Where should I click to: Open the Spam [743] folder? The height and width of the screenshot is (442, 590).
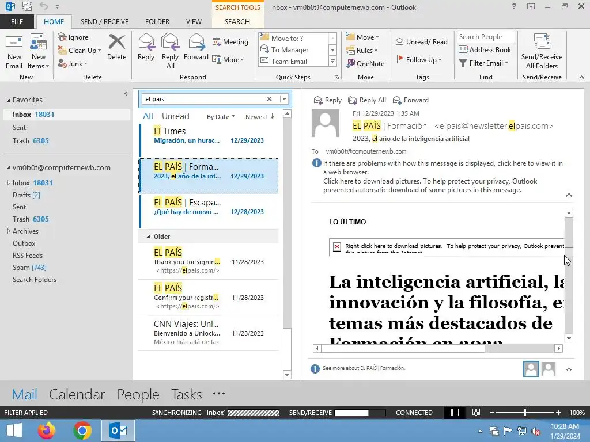[x=29, y=267]
